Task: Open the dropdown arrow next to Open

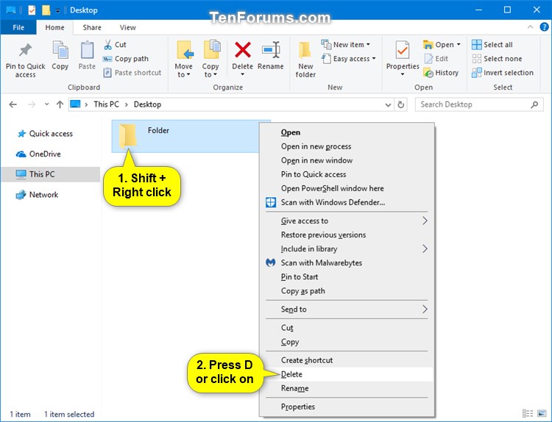Action: (459, 45)
